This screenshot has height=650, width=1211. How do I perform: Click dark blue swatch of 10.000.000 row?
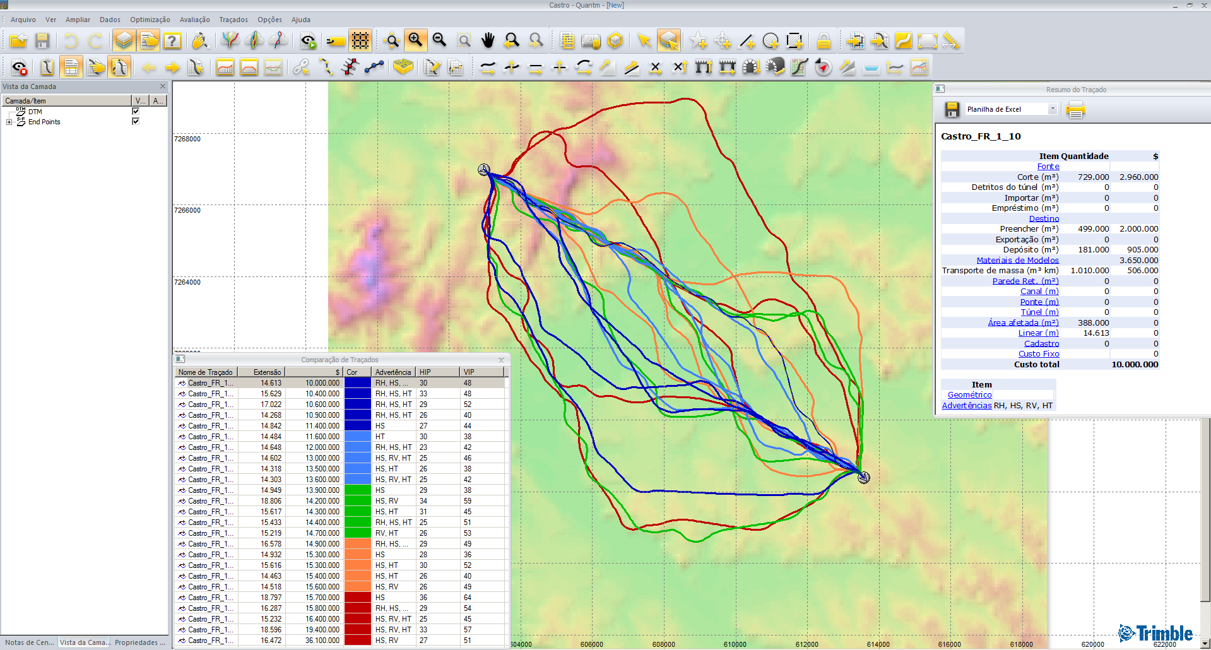coord(357,383)
